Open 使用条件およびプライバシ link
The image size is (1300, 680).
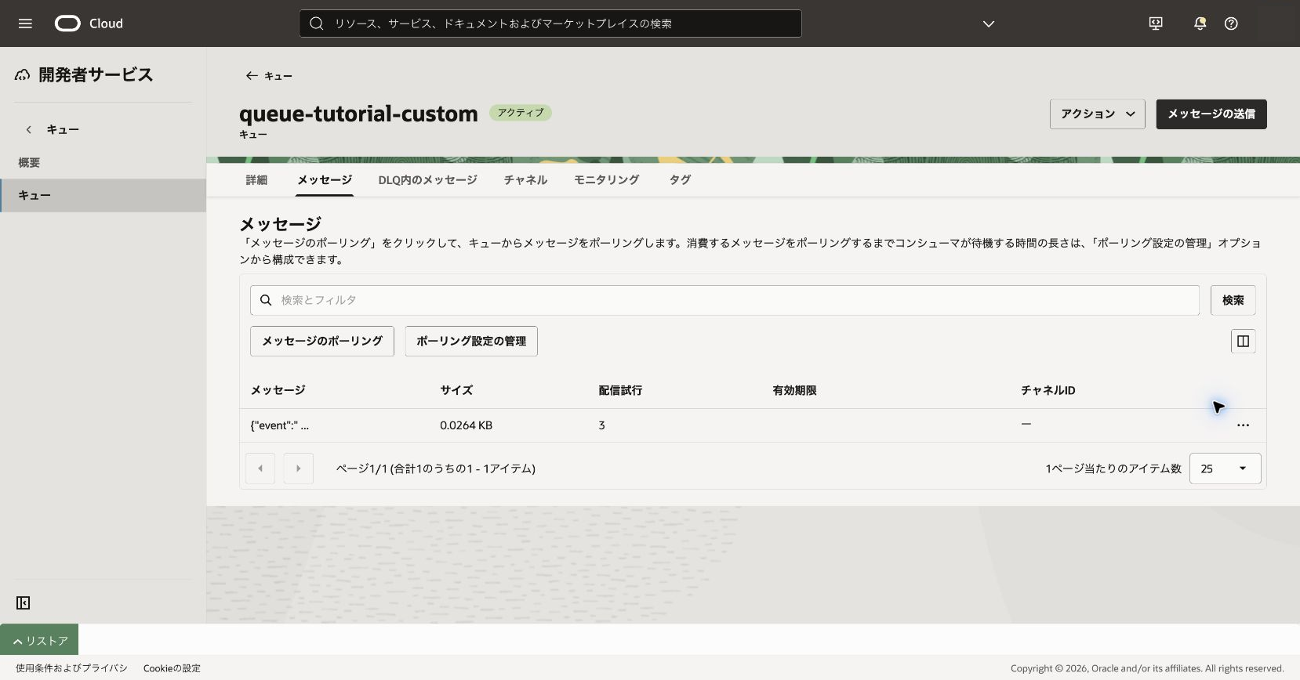(71, 668)
